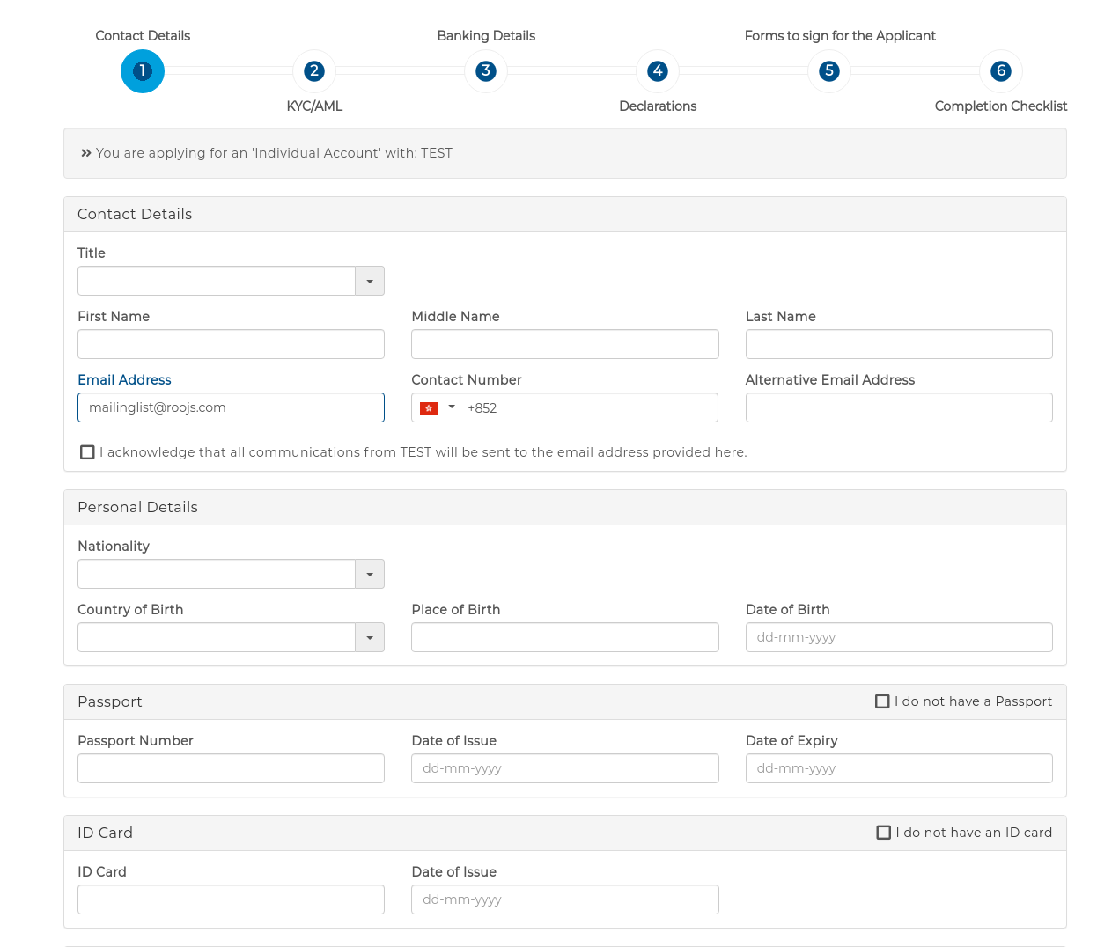The height and width of the screenshot is (947, 1097).
Task: Select the Passport Number field
Action: (231, 768)
